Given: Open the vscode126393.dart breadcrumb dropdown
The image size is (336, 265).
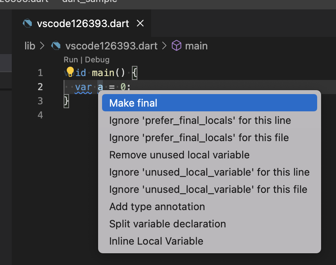Looking at the screenshot, I should tap(111, 45).
